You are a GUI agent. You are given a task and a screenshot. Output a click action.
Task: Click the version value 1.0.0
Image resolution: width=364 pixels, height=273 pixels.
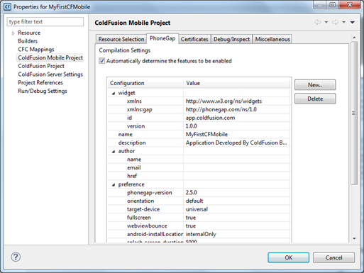point(192,126)
